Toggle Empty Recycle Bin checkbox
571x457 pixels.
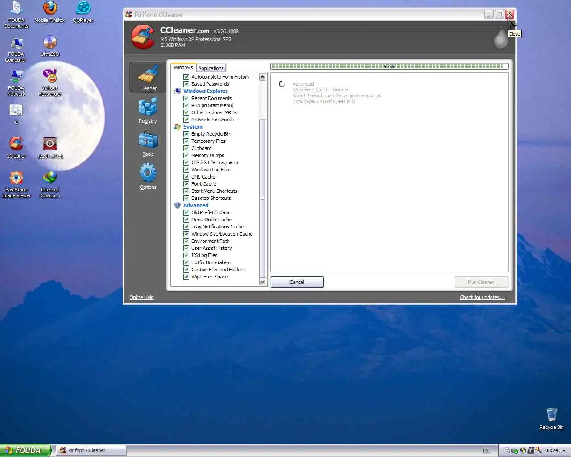pyautogui.click(x=186, y=134)
